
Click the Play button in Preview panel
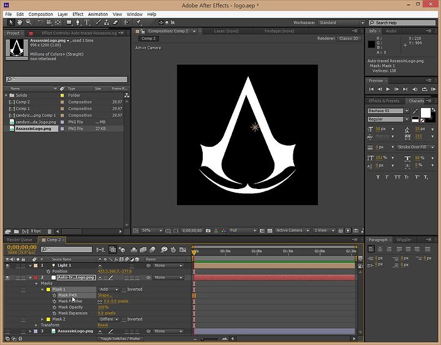coord(388,89)
